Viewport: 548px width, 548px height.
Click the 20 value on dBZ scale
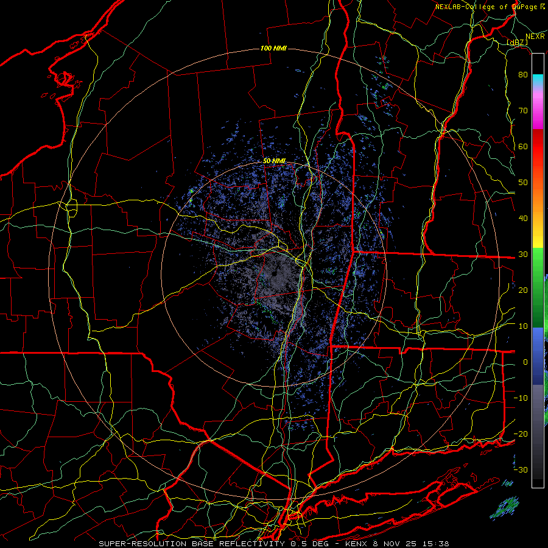(x=523, y=290)
